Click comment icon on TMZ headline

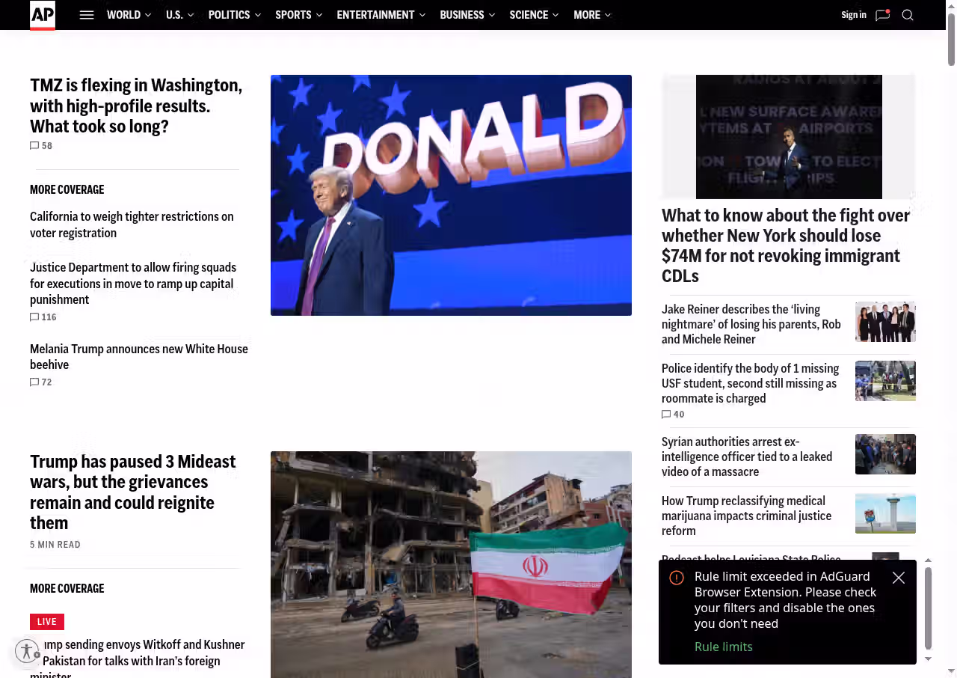[x=34, y=146]
